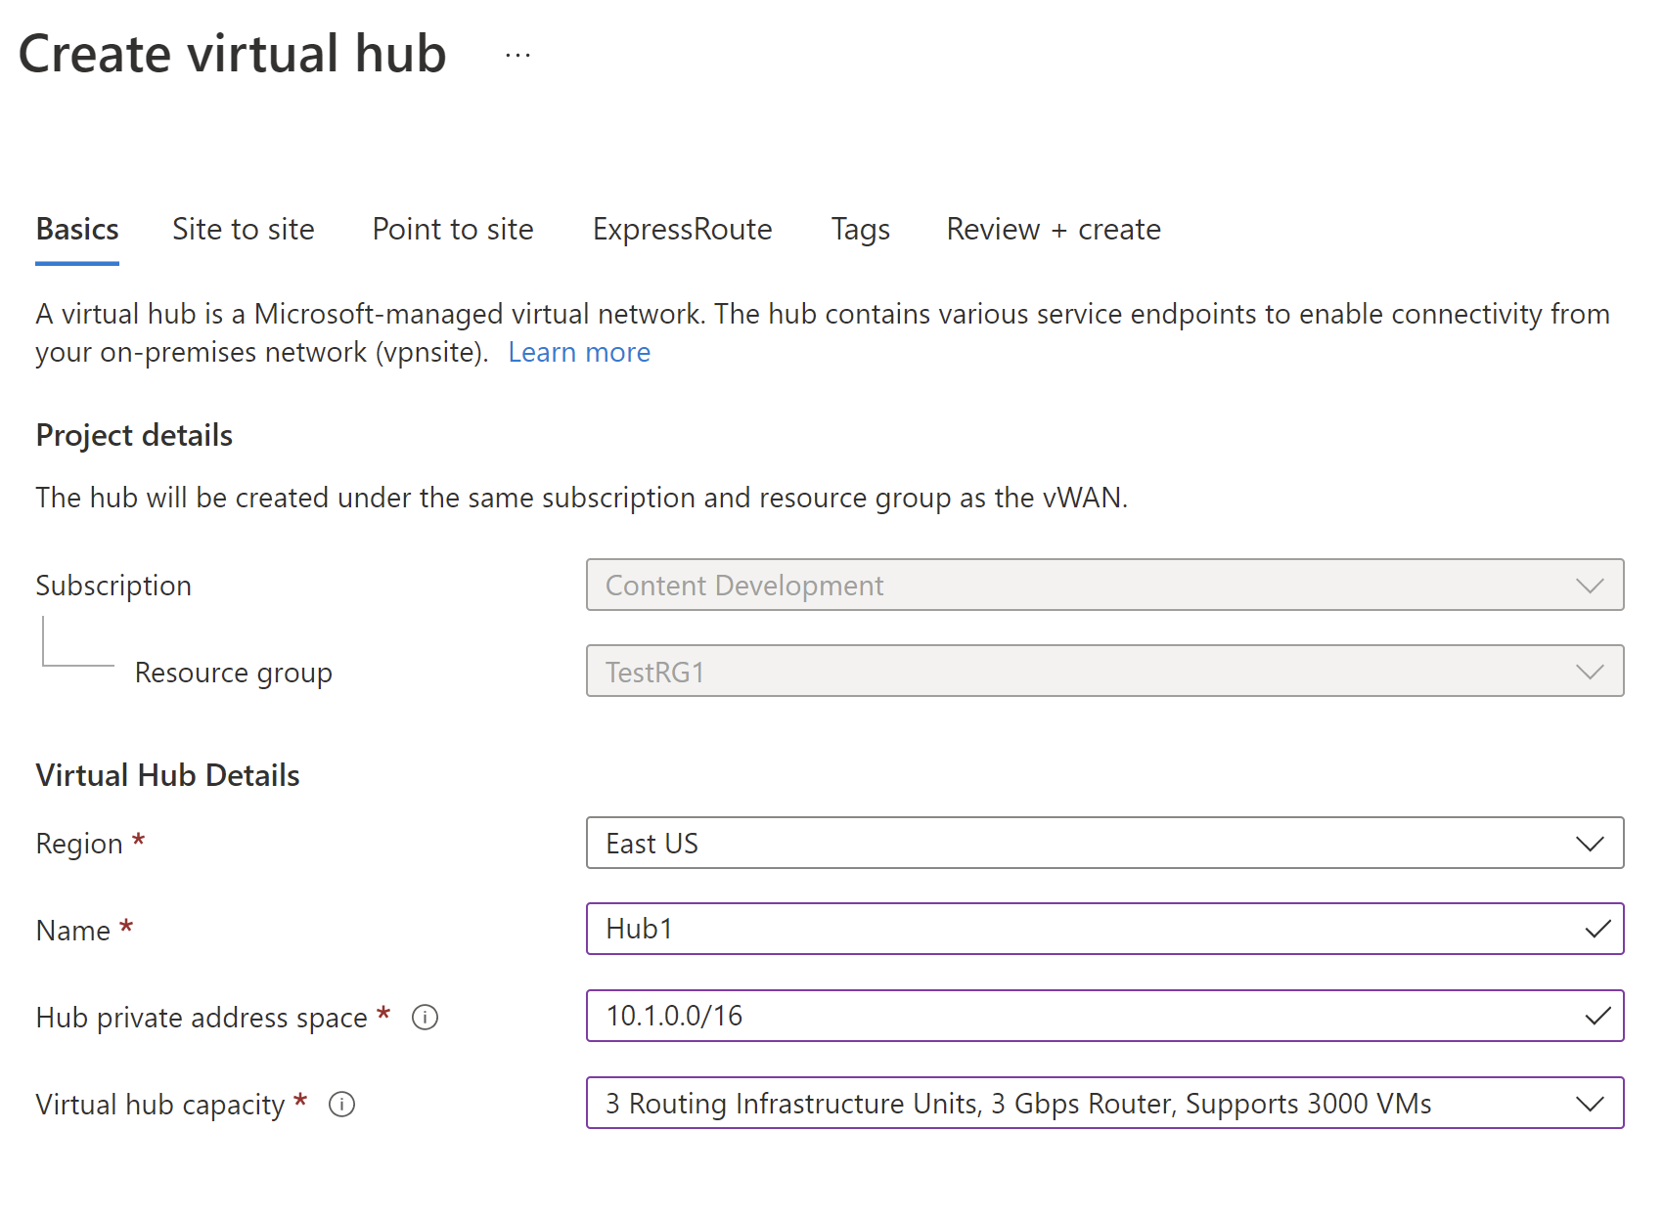Click the Region dropdown chevron arrow
The image size is (1663, 1218).
[x=1590, y=844]
